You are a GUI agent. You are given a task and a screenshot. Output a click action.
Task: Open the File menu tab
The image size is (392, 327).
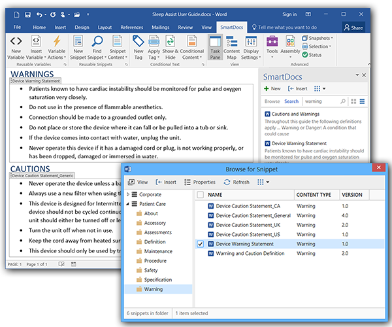17,27
